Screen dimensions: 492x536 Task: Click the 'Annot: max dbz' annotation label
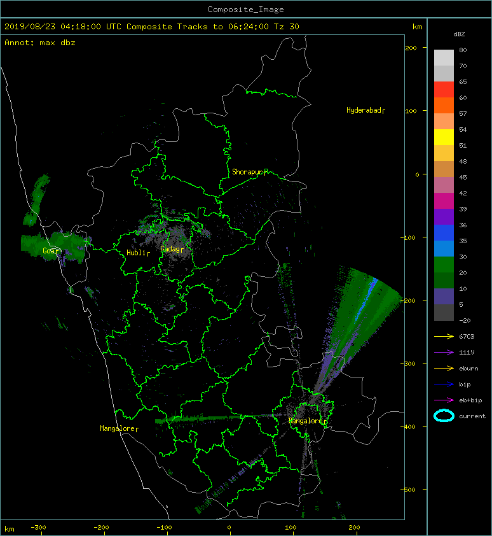click(40, 43)
